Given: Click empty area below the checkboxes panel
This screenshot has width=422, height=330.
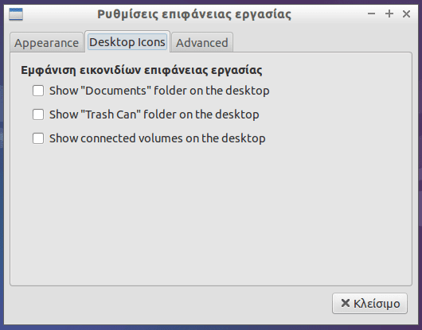Looking at the screenshot, I should click(211, 215).
